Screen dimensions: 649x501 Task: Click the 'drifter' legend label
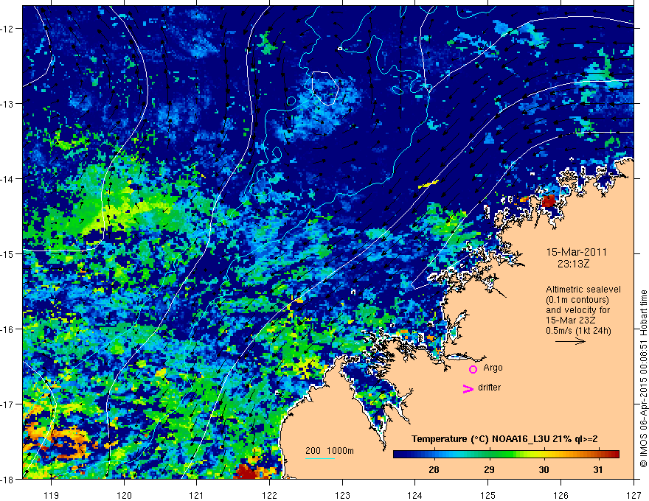(x=489, y=388)
